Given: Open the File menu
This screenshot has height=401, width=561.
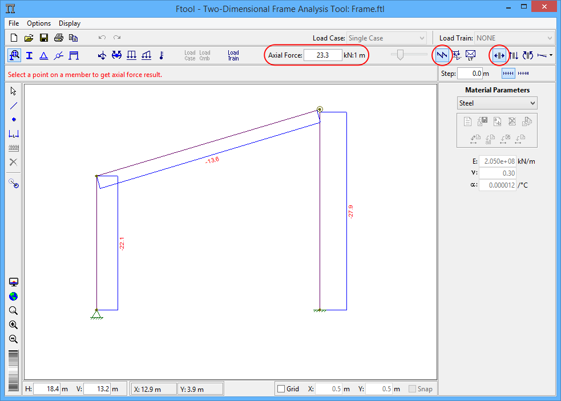Looking at the screenshot, I should coord(14,23).
